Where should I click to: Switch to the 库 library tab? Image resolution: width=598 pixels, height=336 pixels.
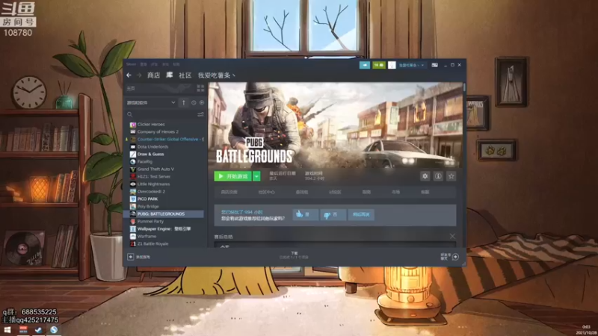pos(170,75)
